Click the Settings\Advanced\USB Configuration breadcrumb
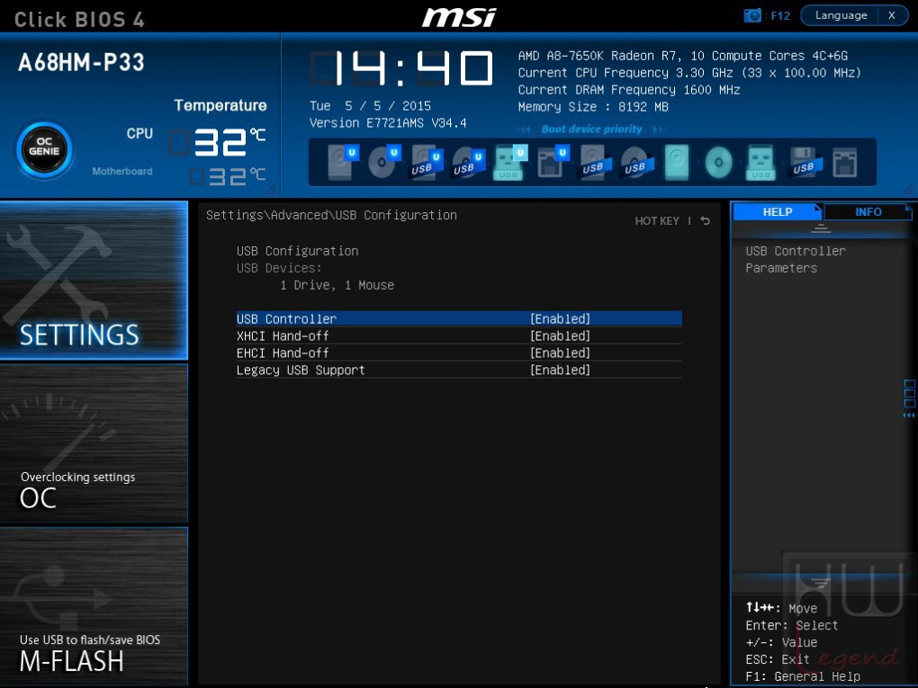 (x=331, y=215)
